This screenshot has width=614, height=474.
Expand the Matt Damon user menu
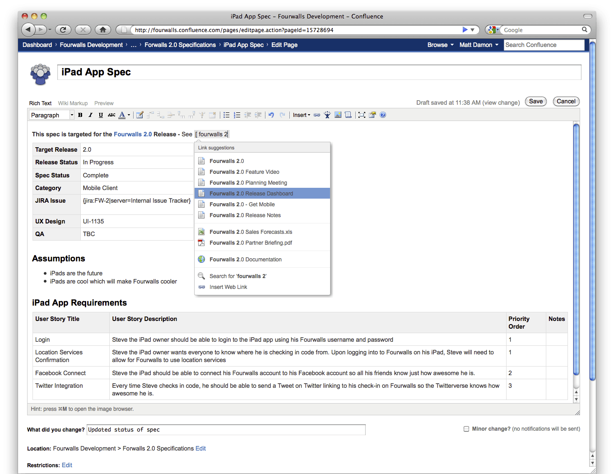coord(479,45)
